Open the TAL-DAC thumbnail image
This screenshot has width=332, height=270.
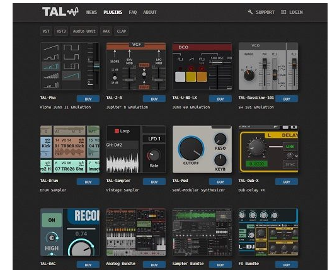coord(70,232)
